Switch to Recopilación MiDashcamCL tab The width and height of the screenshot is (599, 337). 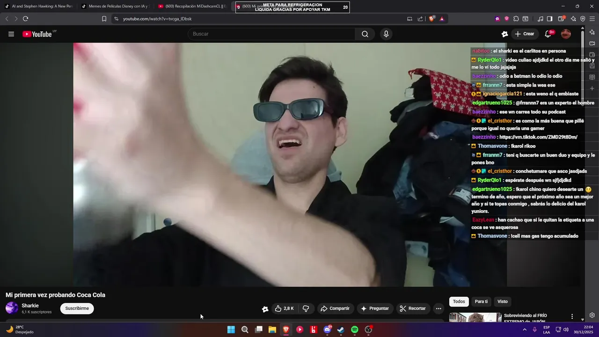(x=192, y=7)
